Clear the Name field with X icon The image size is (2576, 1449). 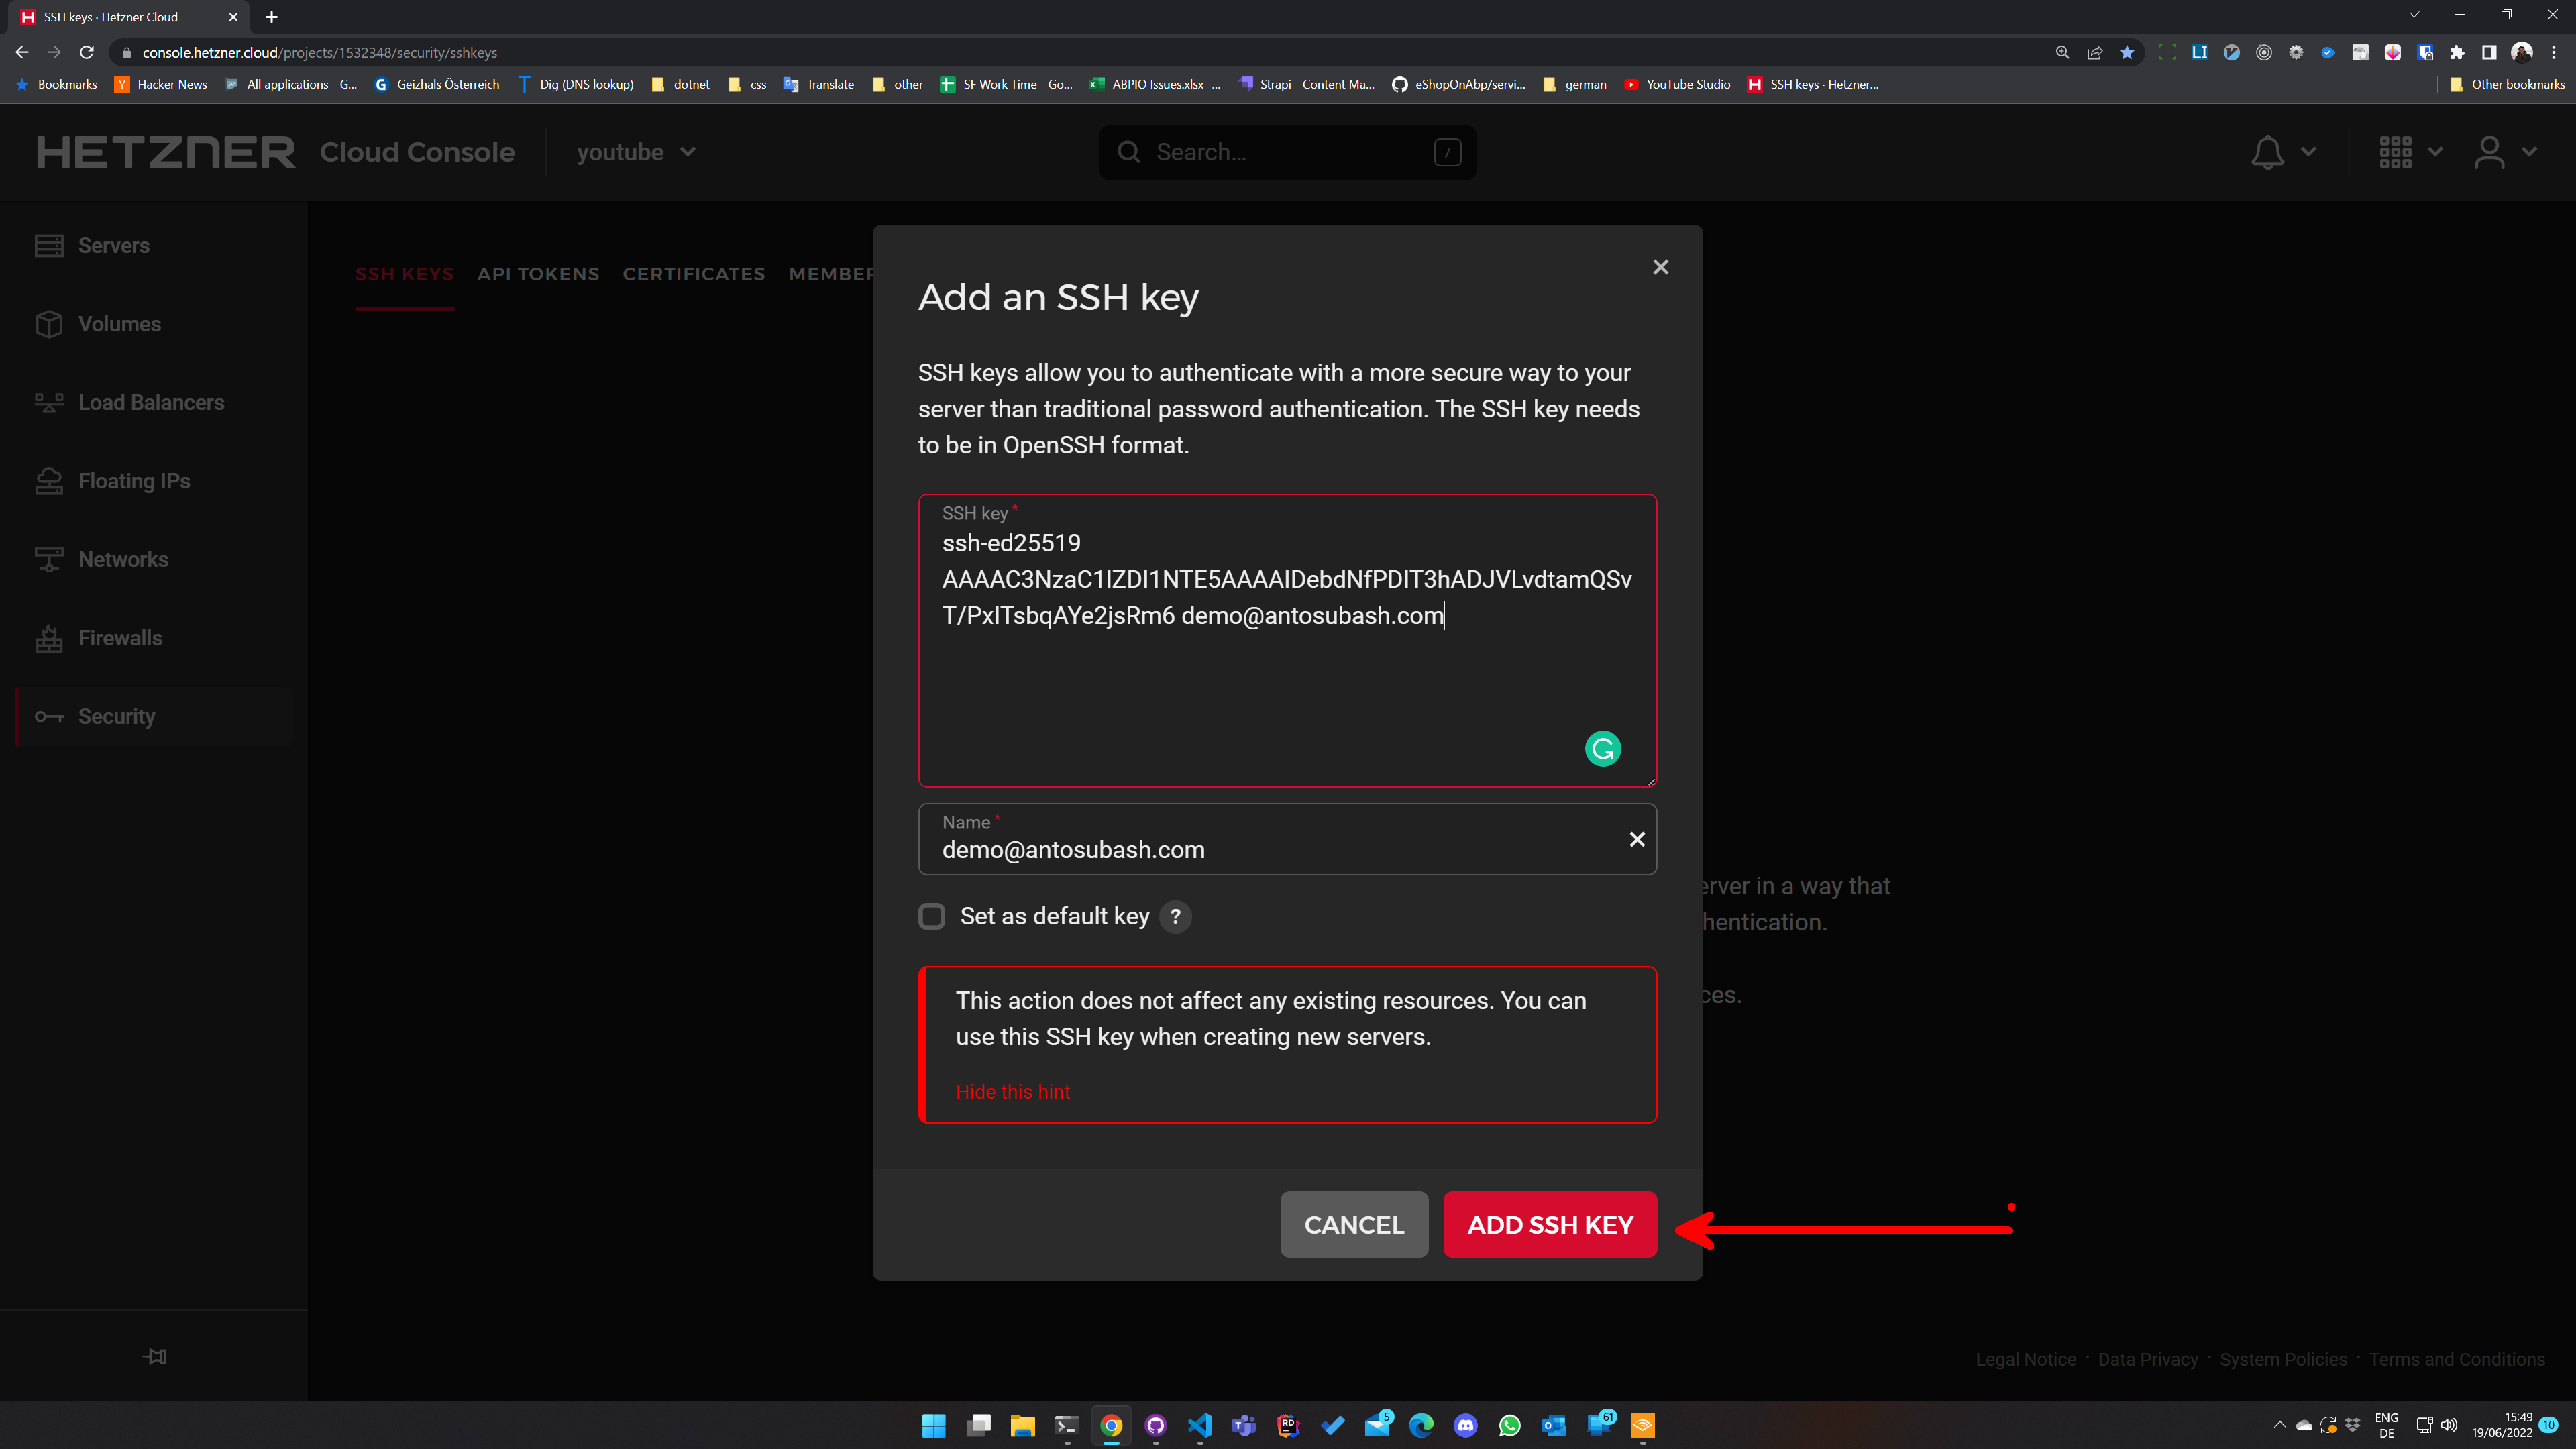1636,839
